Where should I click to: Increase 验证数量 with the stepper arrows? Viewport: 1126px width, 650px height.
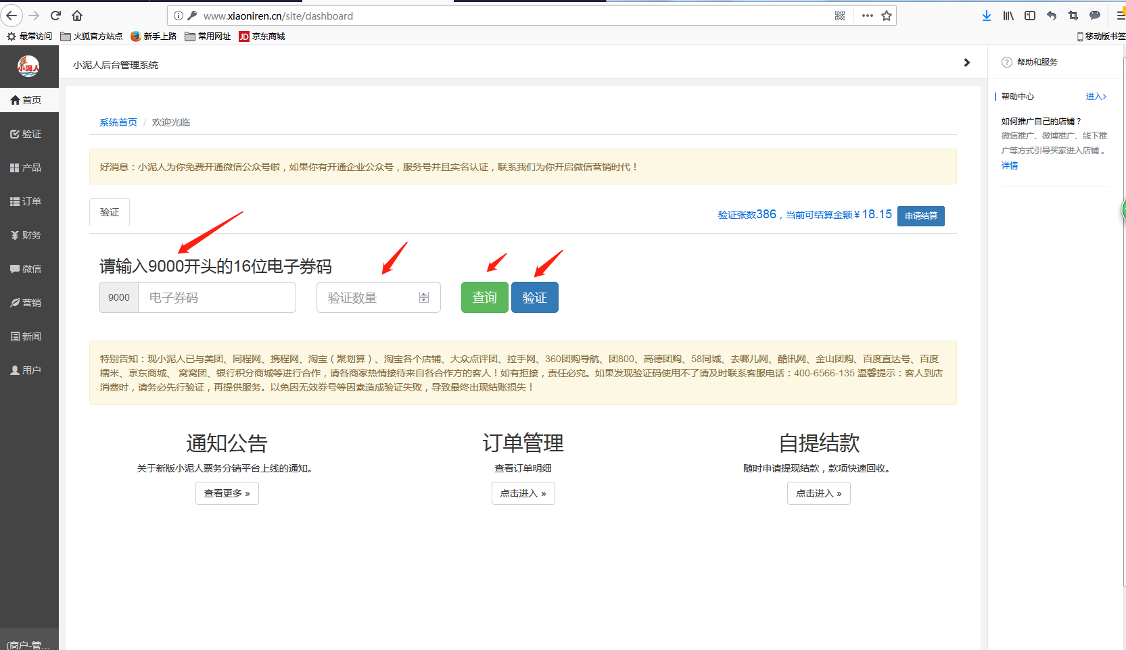coord(424,294)
